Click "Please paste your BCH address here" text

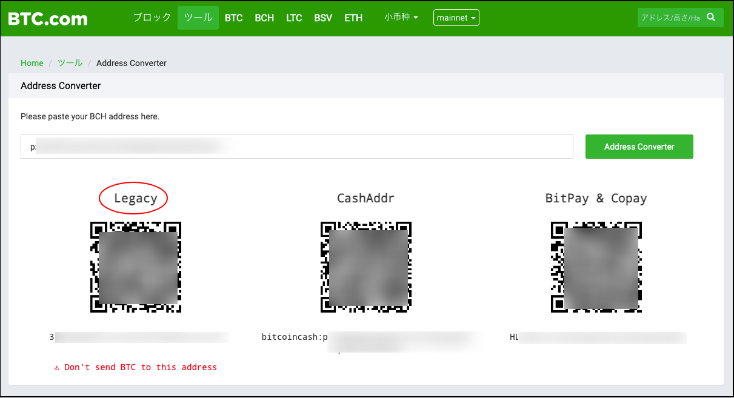pyautogui.click(x=90, y=116)
